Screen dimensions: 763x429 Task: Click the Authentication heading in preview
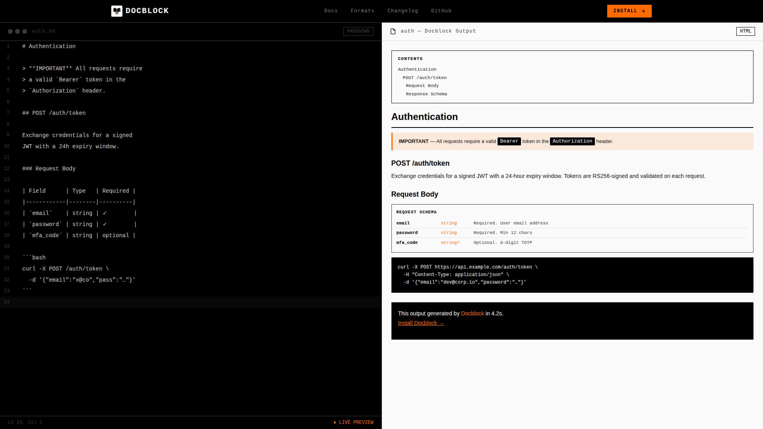(424, 117)
